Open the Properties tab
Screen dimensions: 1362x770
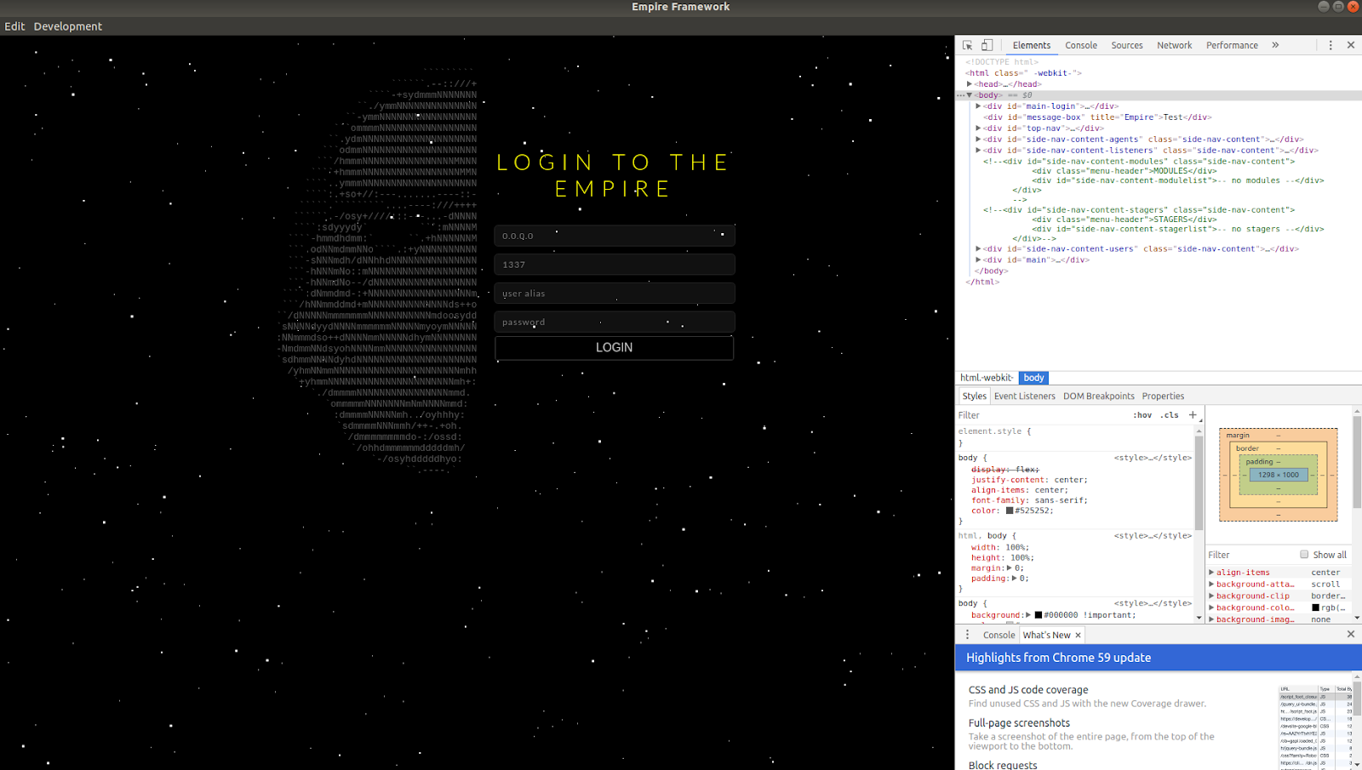pos(1163,396)
